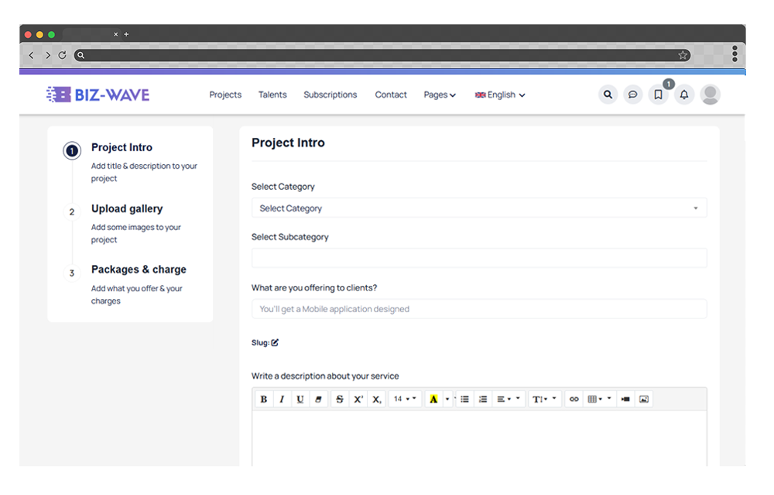This screenshot has height=495, width=774.
Task: Open the English language selector
Action: pos(499,95)
